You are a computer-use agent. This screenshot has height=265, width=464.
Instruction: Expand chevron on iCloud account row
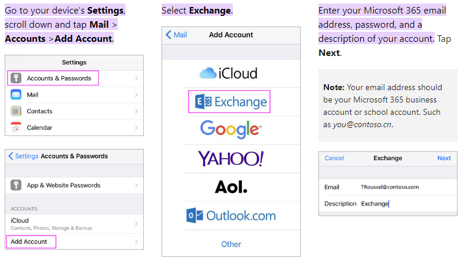point(136,224)
